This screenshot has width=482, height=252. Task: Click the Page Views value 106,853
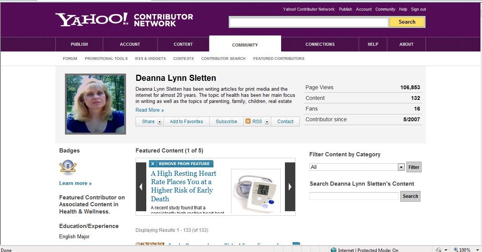click(x=410, y=88)
